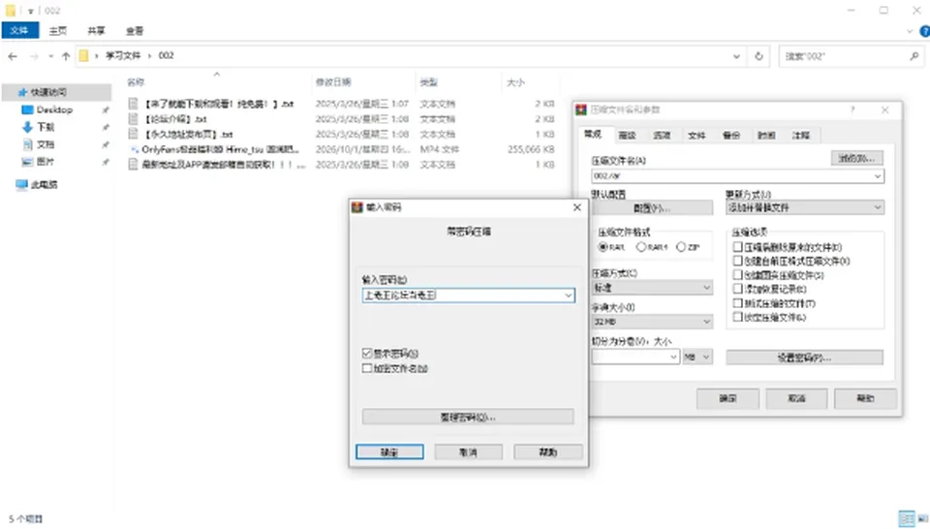Enable 创建自解压格式压缩文件 checkbox
The height and width of the screenshot is (529, 930).
[738, 261]
